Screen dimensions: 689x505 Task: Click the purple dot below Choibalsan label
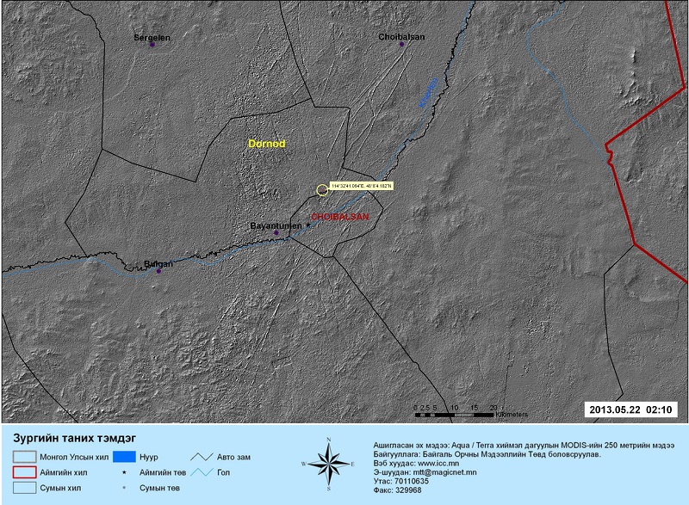(x=400, y=44)
